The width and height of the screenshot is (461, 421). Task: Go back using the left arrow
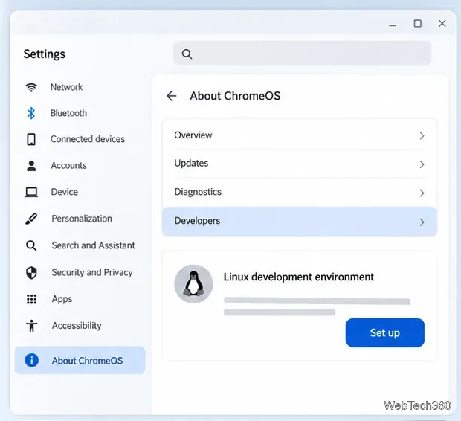(172, 96)
